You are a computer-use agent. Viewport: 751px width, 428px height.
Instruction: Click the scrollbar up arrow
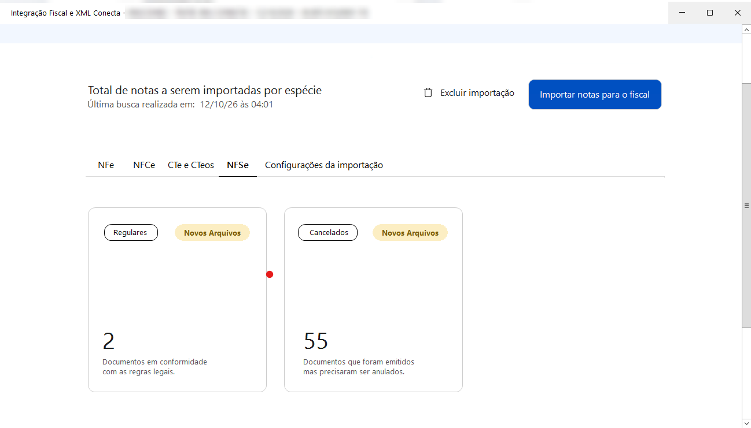point(746,30)
